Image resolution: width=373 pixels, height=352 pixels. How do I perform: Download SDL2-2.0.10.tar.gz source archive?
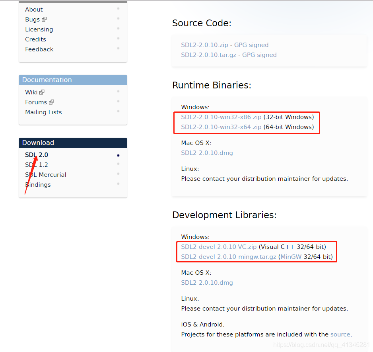tap(209, 55)
